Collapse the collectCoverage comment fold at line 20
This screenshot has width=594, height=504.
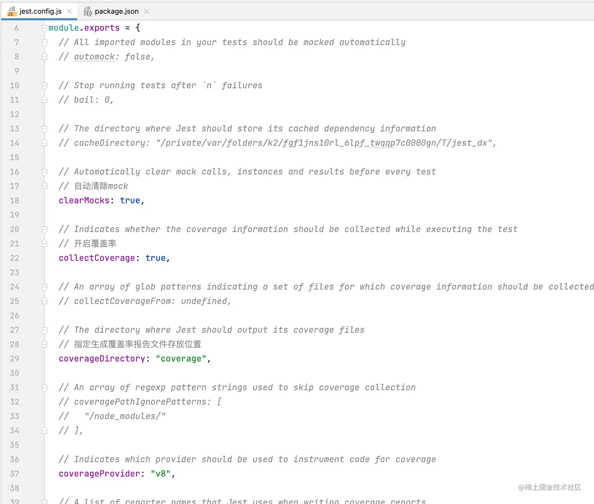coord(44,229)
